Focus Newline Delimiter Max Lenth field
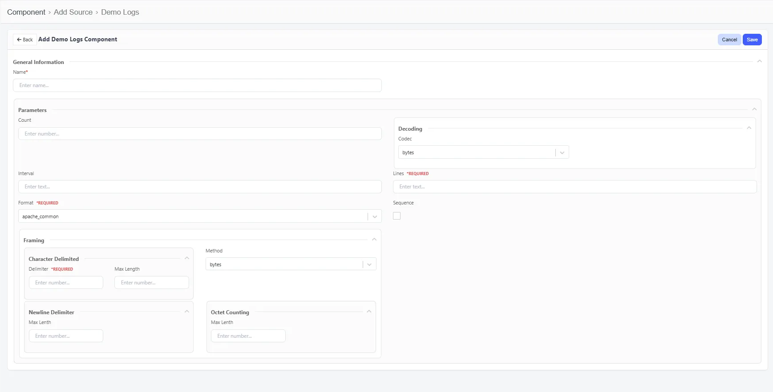Image resolution: width=773 pixels, height=392 pixels. (x=66, y=336)
